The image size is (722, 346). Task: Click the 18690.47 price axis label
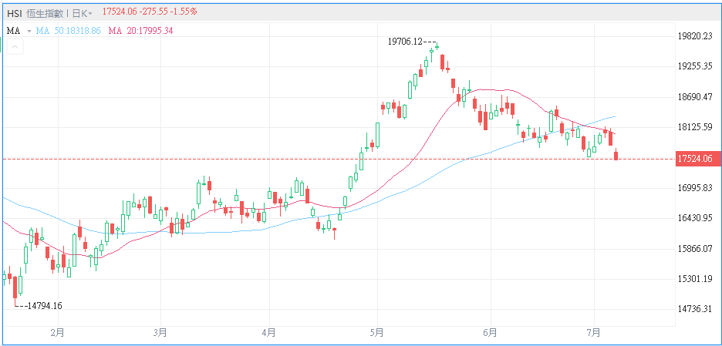(695, 97)
